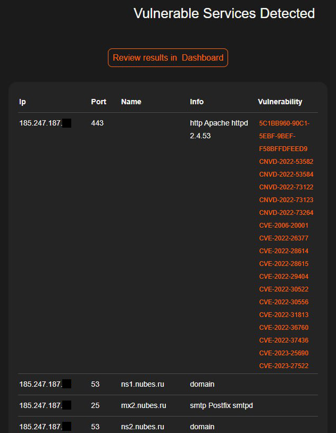Open the CVE-2022-29404 vulnerability link
Image resolution: width=336 pixels, height=433 pixels.
284,277
